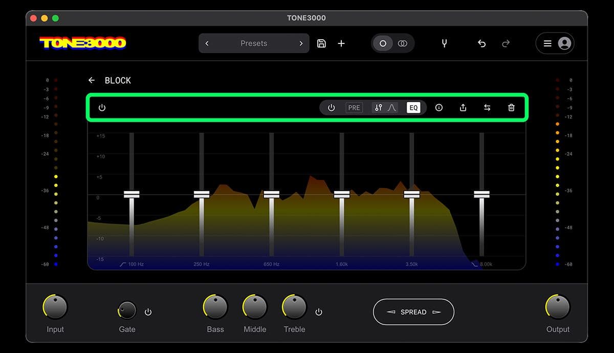Open the user profile avatar
The width and height of the screenshot is (614, 353).
click(564, 43)
